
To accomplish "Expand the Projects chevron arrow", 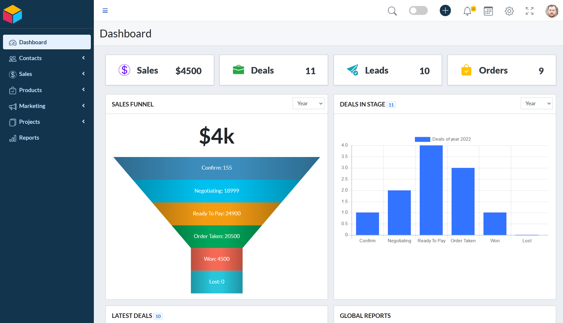I will [x=84, y=121].
